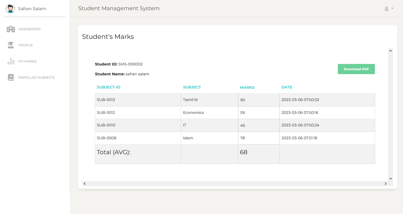Click the vertical scrollbar down arrow
Viewport: 403px width, 214px height.
(x=390, y=178)
